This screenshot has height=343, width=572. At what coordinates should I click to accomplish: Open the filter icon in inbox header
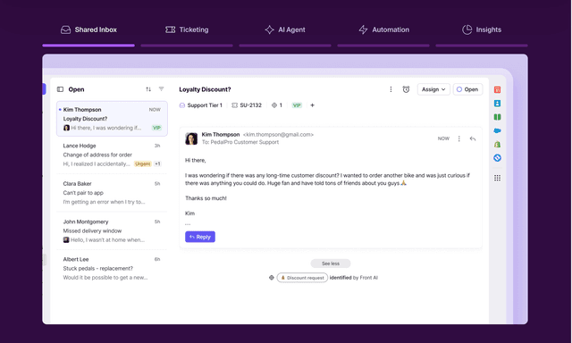point(161,89)
